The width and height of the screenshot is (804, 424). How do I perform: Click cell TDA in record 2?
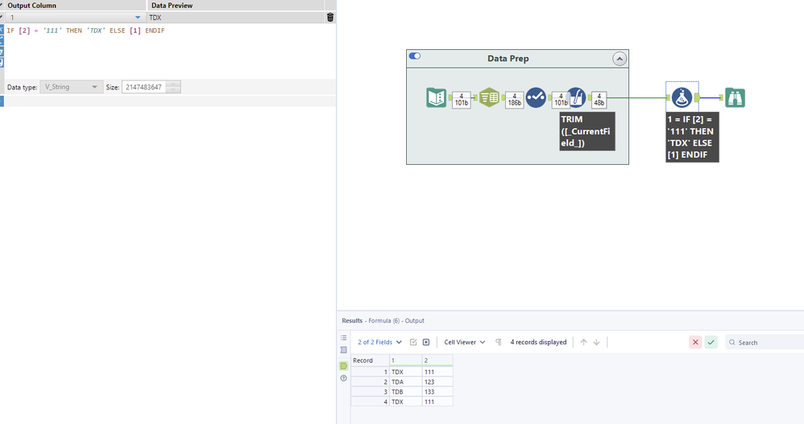tap(405, 382)
